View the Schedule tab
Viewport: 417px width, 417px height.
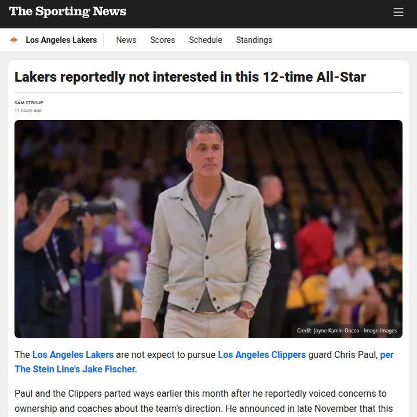tap(205, 40)
